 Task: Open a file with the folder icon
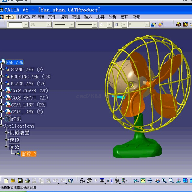[13, 181]
